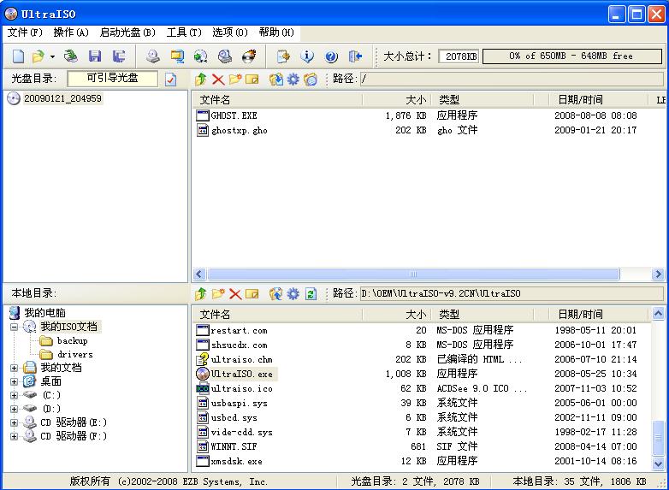Open help with the question mark icon
This screenshot has height=490, width=669.
click(331, 56)
